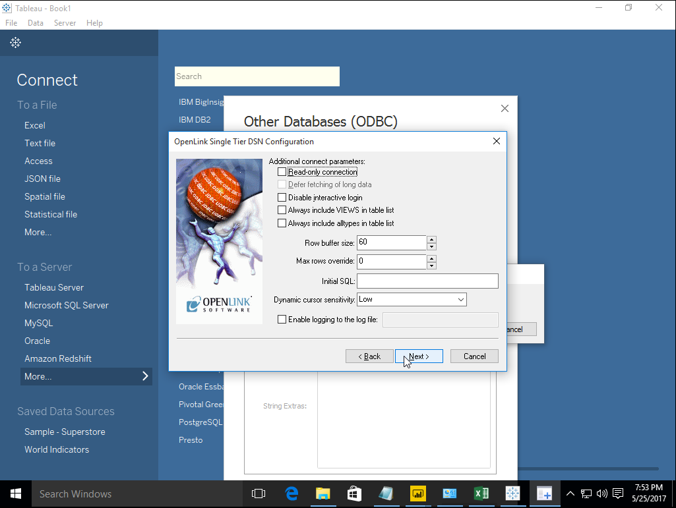Connect to a JSON file
Image resolution: width=676 pixels, height=508 pixels.
[x=42, y=179]
